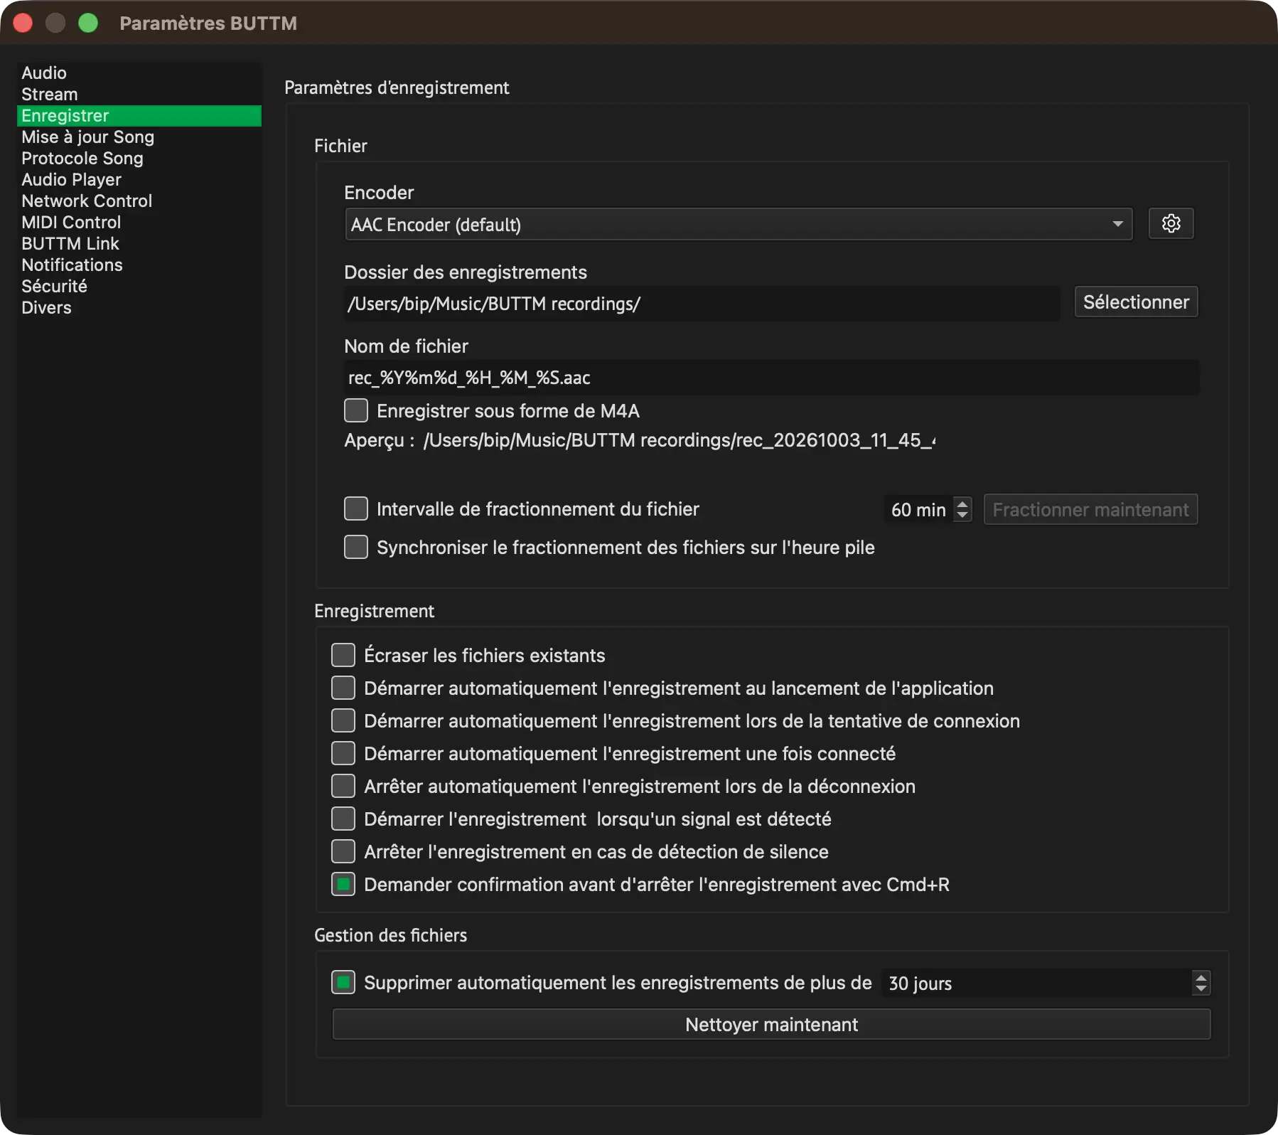1278x1135 pixels.
Task: Click the Sélectionner folder button
Action: tap(1136, 302)
